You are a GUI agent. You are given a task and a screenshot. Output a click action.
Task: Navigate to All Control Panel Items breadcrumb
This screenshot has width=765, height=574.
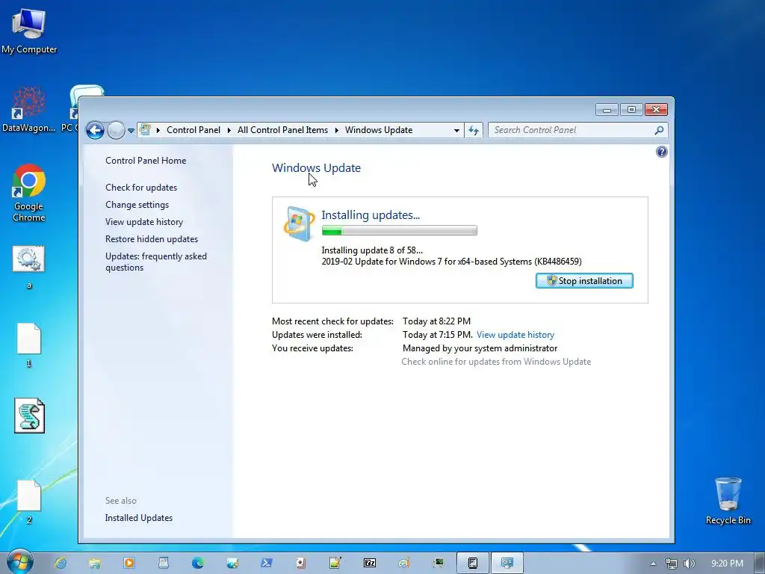(282, 130)
